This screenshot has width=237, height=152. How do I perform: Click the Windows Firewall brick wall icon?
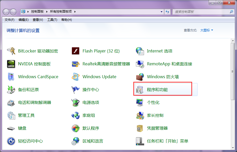pyautogui.click(x=140, y=77)
